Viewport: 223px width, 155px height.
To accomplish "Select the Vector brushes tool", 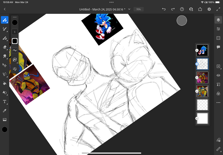I will 4,38.
